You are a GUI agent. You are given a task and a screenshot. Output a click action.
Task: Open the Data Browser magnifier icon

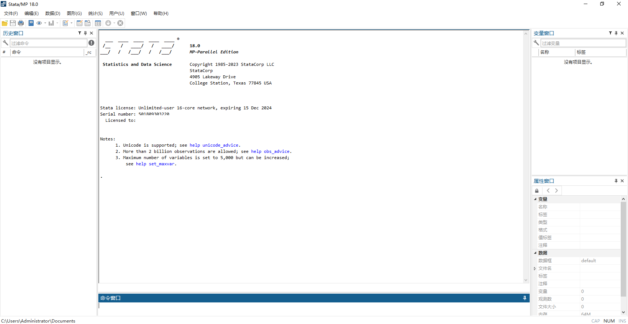pyautogui.click(x=88, y=23)
